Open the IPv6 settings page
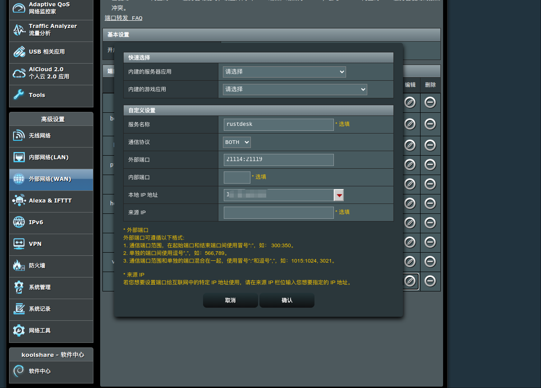Image resolution: width=541 pixels, height=388 pixels. 51,222
